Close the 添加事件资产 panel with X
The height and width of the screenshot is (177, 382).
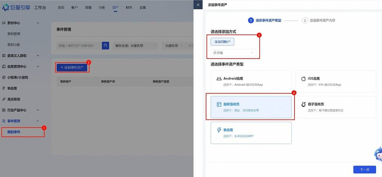click(198, 5)
